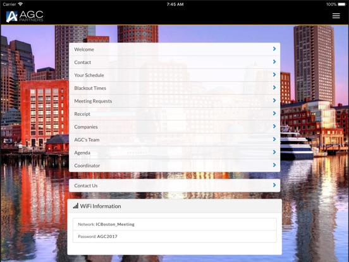Tap the chevron arrow beside Agenda
Image resolution: width=349 pixels, height=262 pixels.
pyautogui.click(x=274, y=152)
